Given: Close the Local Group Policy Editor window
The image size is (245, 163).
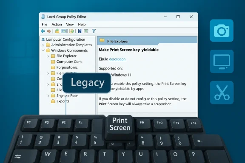Looking at the screenshot, I should click(191, 17).
